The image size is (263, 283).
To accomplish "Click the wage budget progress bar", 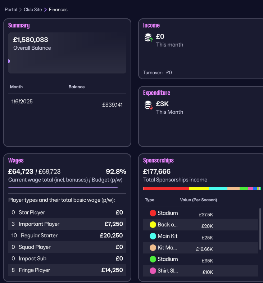I will point(63,187).
